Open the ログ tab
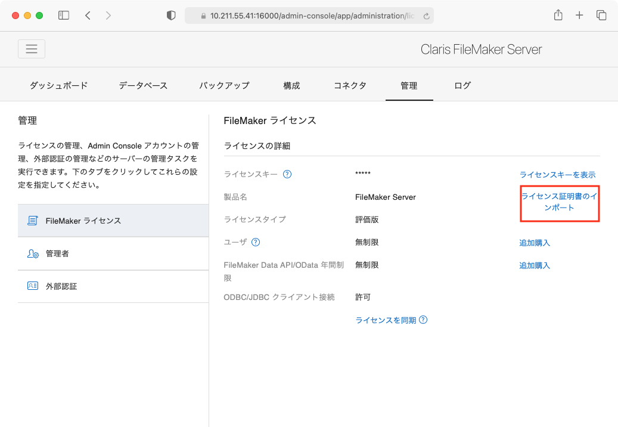This screenshot has width=618, height=427. [461, 85]
